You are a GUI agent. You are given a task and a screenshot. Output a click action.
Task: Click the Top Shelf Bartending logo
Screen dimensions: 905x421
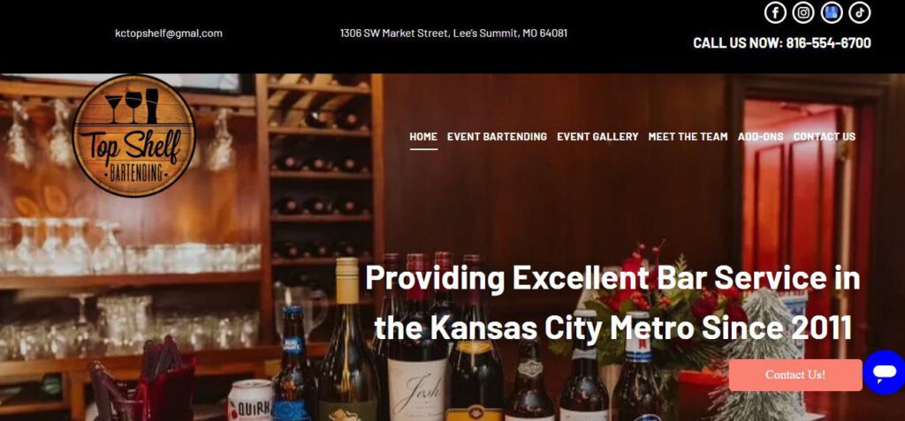point(134,136)
